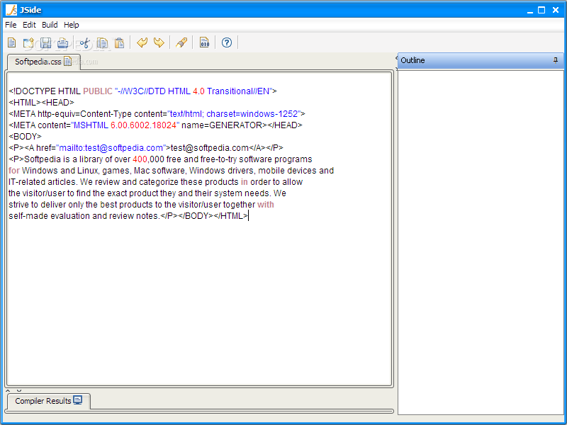Image resolution: width=567 pixels, height=425 pixels.
Task: Click the flashlight search icon
Action: 181,42
